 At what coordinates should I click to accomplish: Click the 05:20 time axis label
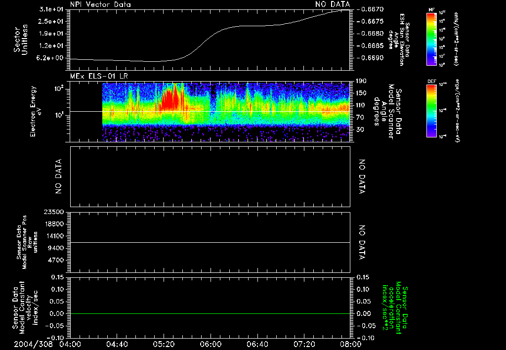point(164,344)
